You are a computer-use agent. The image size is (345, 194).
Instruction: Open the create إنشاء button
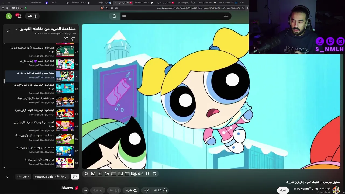click(x=32, y=16)
